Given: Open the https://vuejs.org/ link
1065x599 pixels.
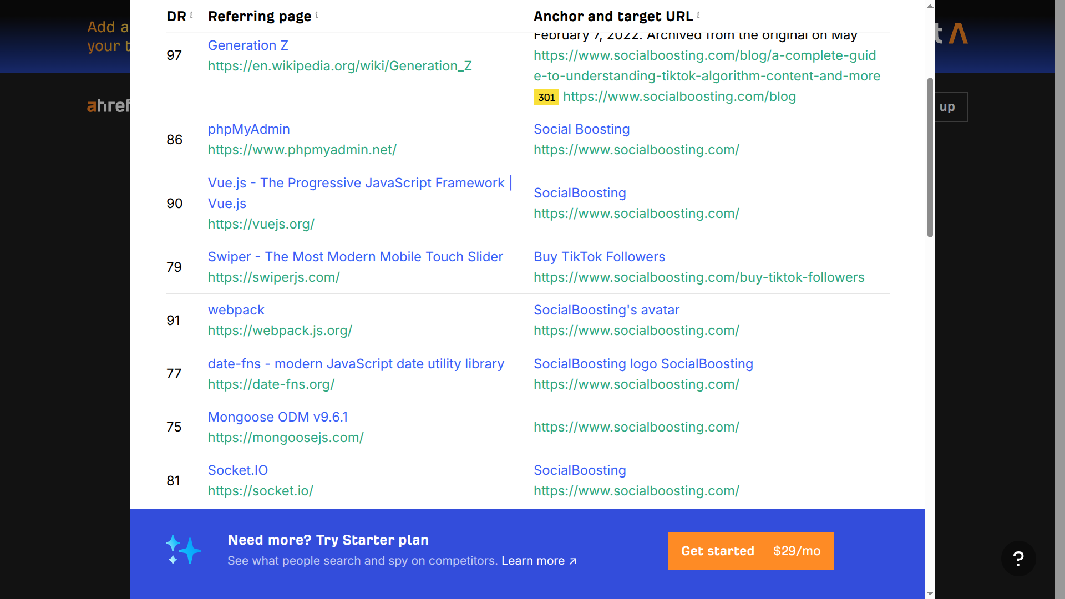Looking at the screenshot, I should [261, 224].
